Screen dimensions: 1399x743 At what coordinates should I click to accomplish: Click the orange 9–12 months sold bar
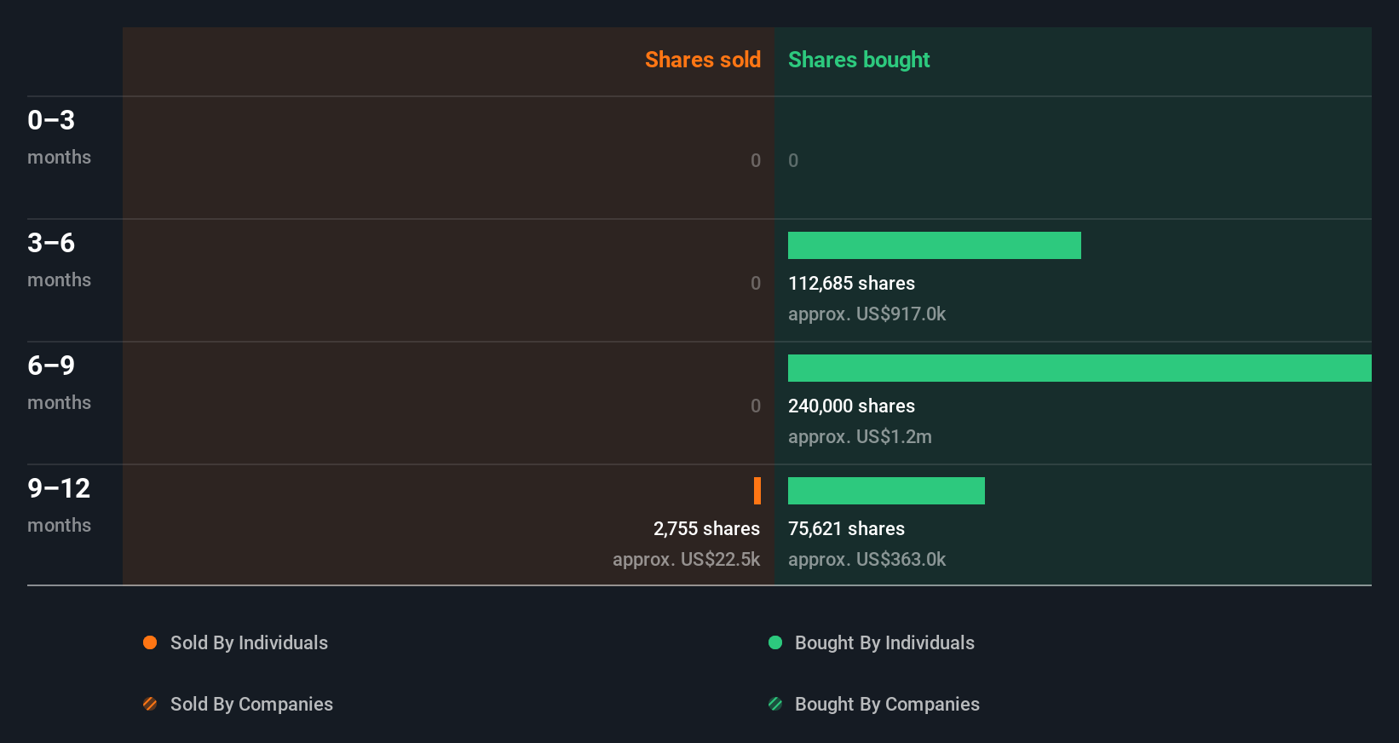coord(757,491)
